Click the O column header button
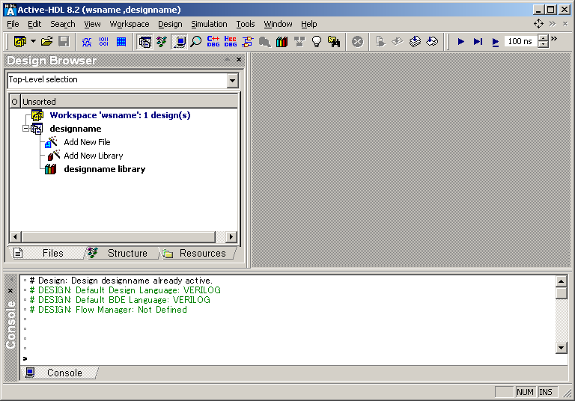This screenshot has height=401, width=575. 15,102
